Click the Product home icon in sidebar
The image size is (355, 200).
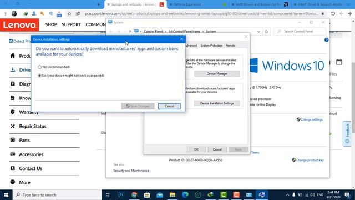[x=13, y=56]
